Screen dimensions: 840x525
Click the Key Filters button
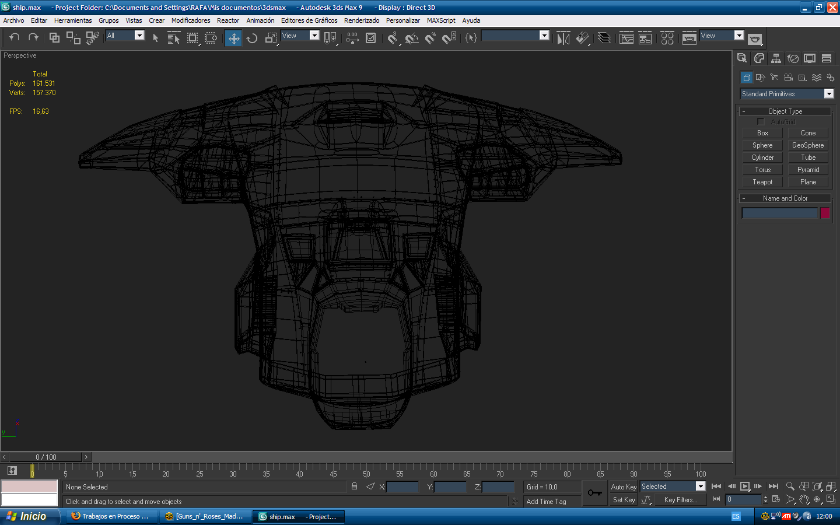pos(680,500)
